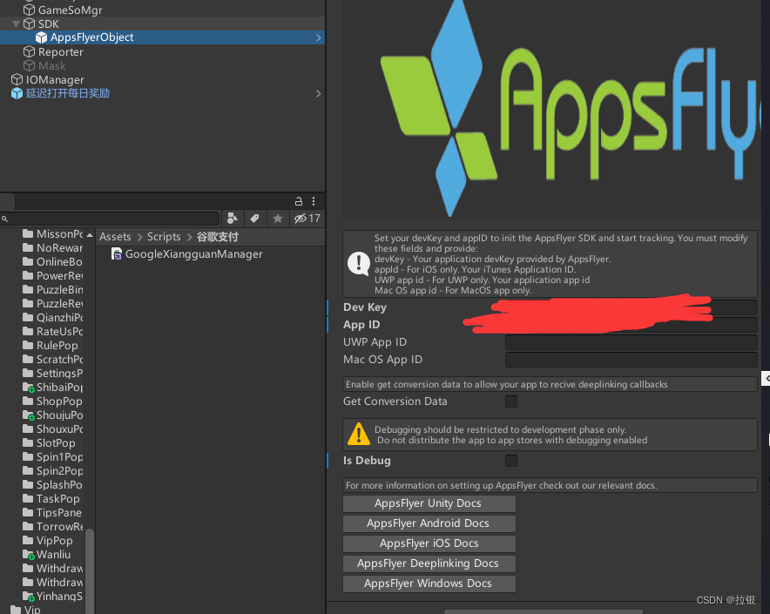Open AppsFlyer Deeplinking Docs

(x=429, y=563)
